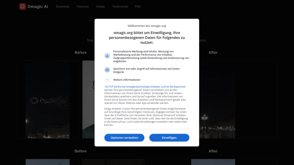Click the first Before night-sky drone thumbnail
294x165 pixels.
click(x=47, y=99)
